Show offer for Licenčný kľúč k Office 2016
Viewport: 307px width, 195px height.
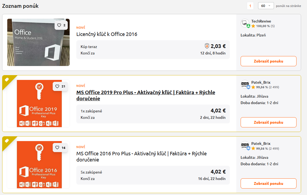[x=268, y=61]
